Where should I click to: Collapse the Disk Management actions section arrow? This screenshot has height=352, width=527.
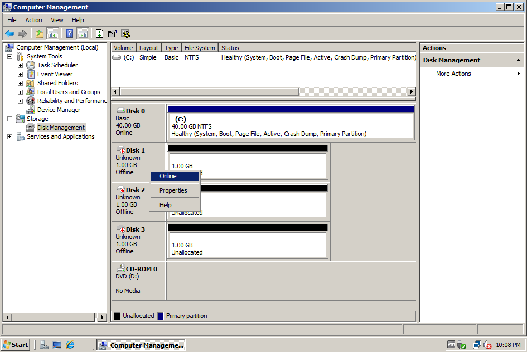point(518,60)
